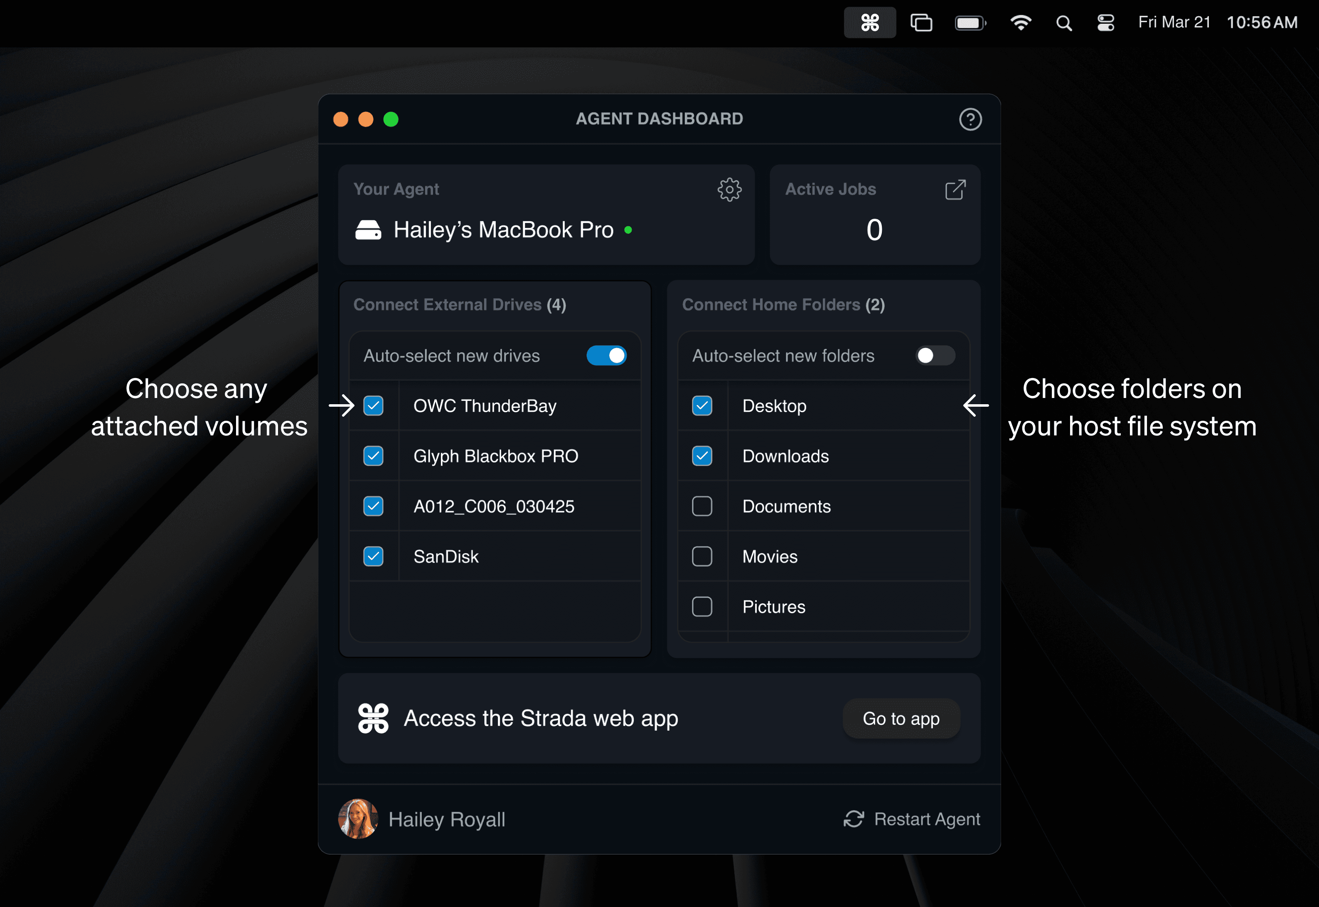Click the drive icon next to MacBook Pro

pyautogui.click(x=368, y=230)
